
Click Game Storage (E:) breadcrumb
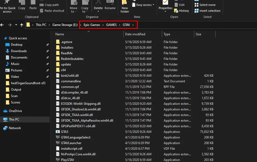(x=65, y=25)
